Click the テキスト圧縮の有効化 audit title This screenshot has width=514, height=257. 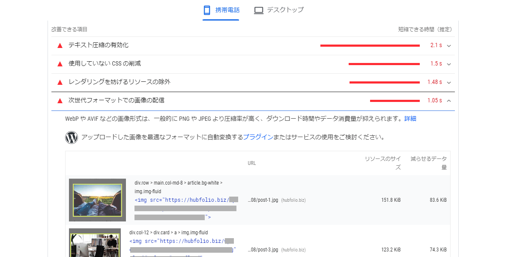(99, 45)
